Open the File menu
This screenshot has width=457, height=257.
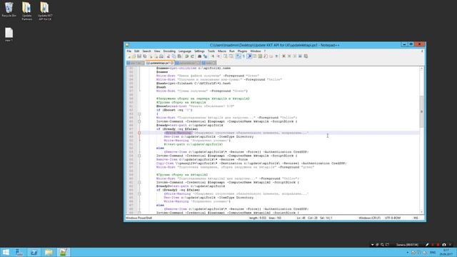click(x=129, y=51)
